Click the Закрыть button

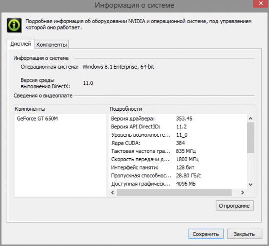click(245, 234)
